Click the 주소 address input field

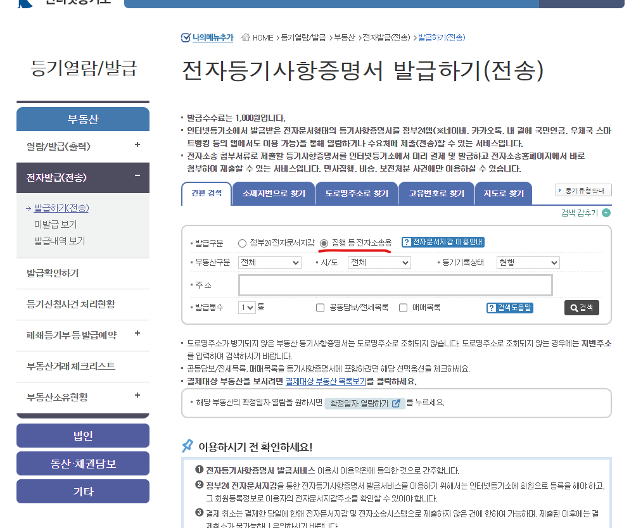(x=395, y=286)
